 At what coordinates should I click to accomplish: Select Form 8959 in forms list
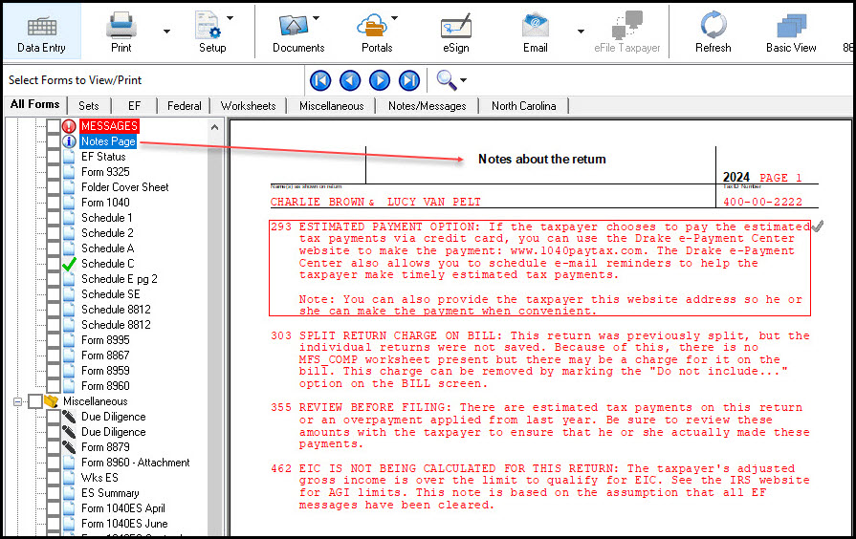[105, 371]
